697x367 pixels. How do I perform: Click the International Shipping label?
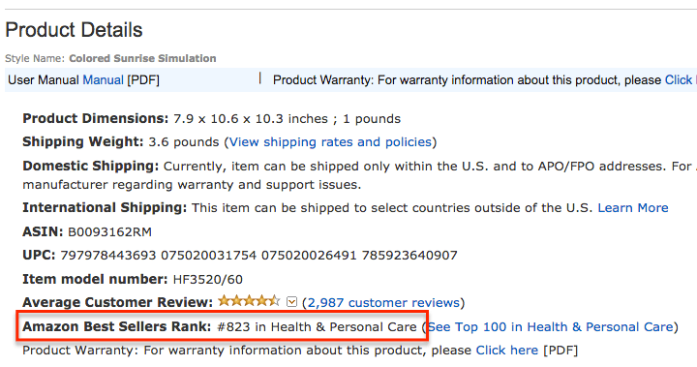pyautogui.click(x=105, y=208)
